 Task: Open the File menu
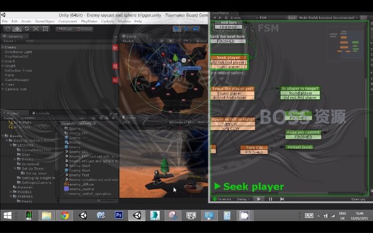[5, 21]
